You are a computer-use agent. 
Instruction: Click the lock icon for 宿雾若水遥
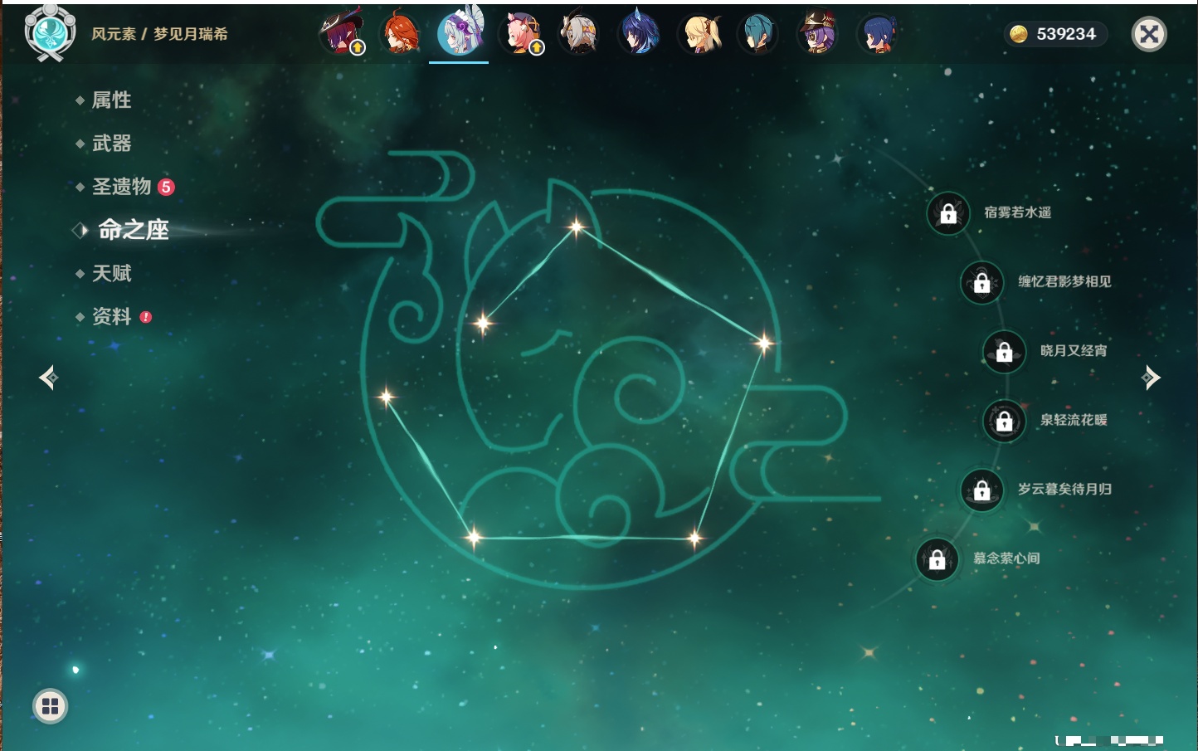[948, 214]
